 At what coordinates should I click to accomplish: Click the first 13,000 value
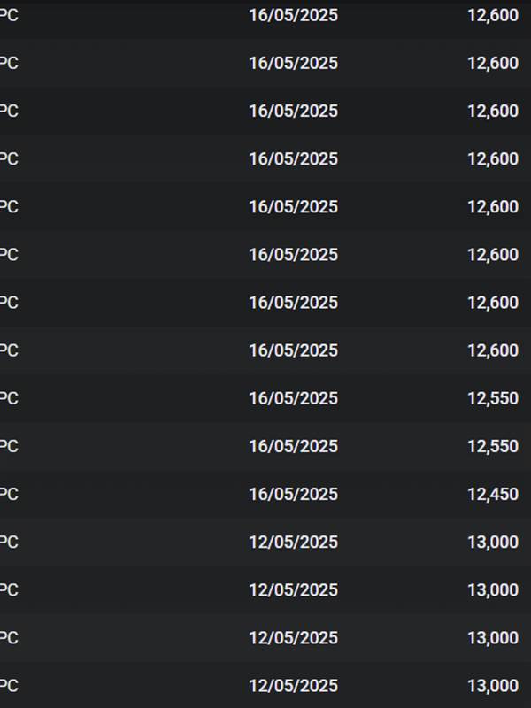click(493, 542)
